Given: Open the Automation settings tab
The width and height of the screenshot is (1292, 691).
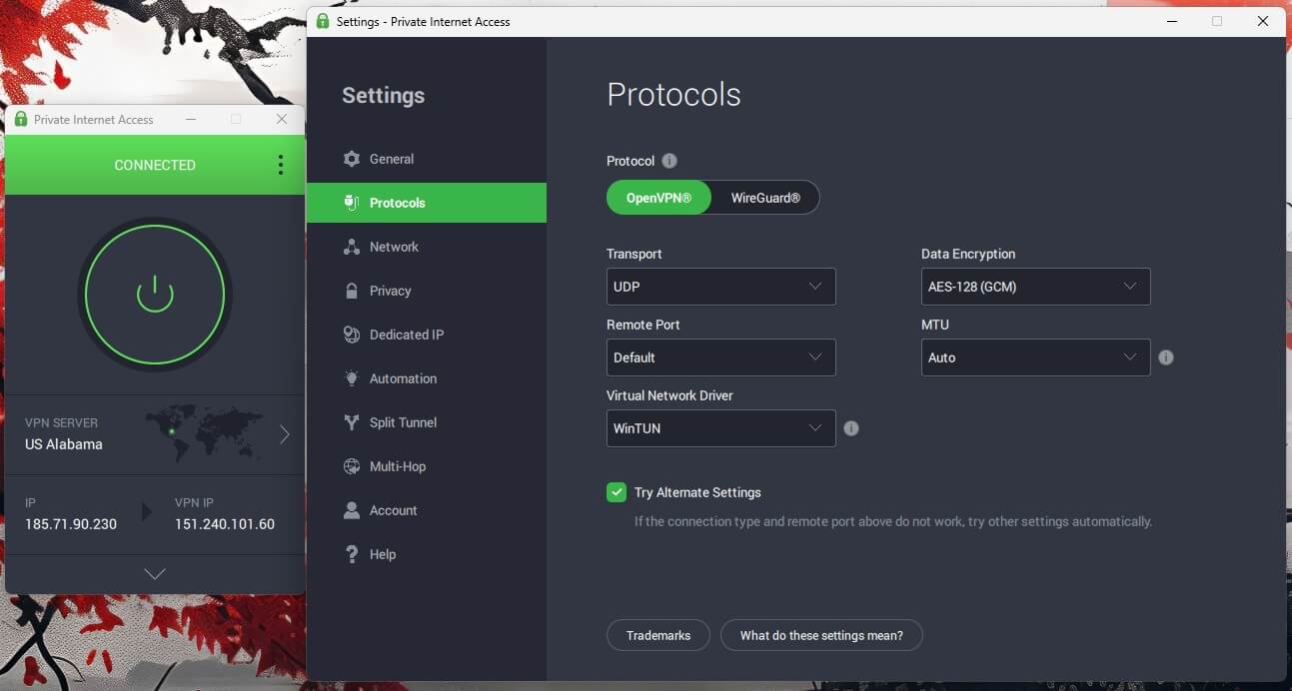Looking at the screenshot, I should pyautogui.click(x=427, y=378).
